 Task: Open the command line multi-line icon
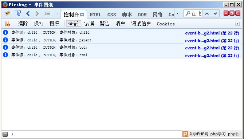click(x=47, y=13)
